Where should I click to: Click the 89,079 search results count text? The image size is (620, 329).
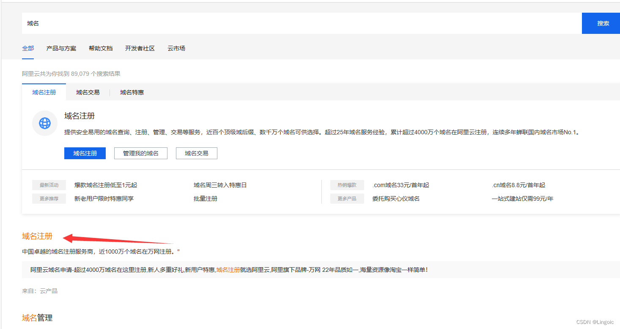[x=71, y=74]
